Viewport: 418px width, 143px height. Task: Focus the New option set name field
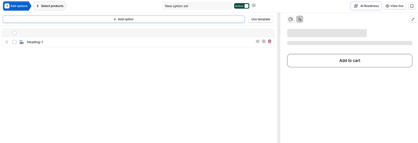click(197, 6)
